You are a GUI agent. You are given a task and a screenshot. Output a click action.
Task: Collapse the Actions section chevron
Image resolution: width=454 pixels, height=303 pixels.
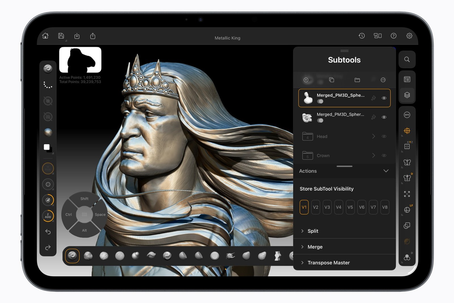click(386, 171)
